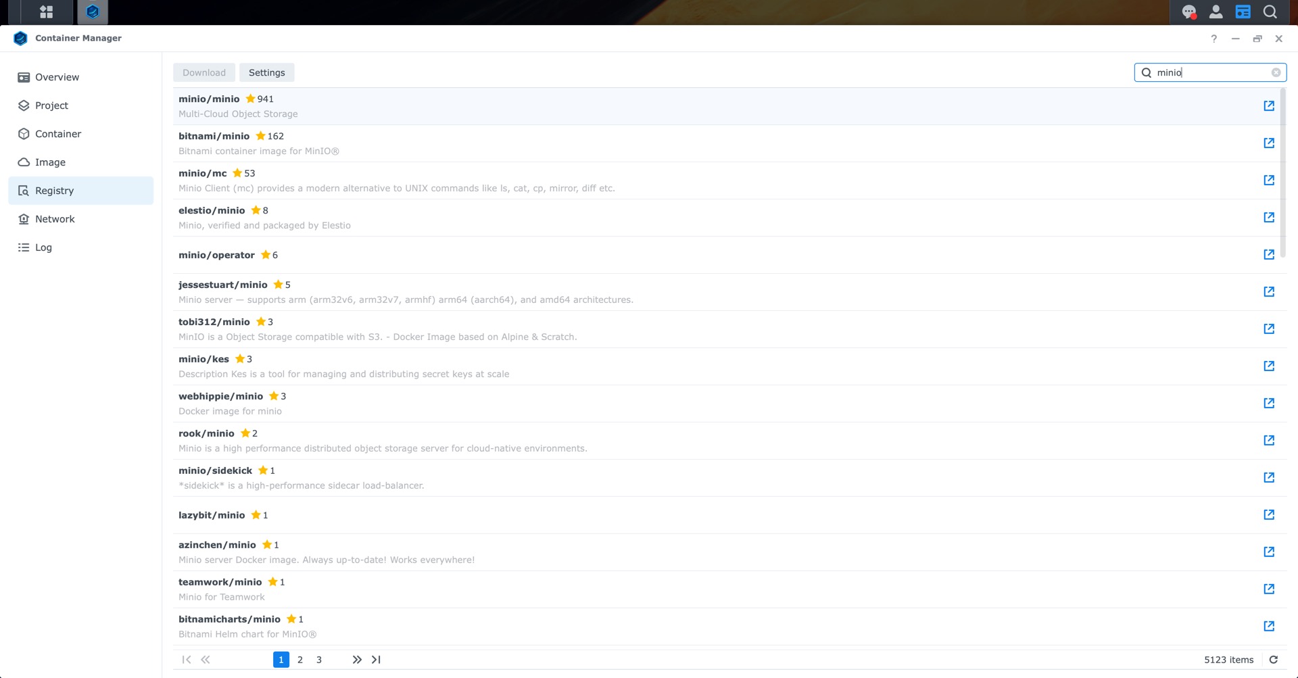Open the widgets panel icon
This screenshot has height=678, width=1298.
click(x=1243, y=12)
